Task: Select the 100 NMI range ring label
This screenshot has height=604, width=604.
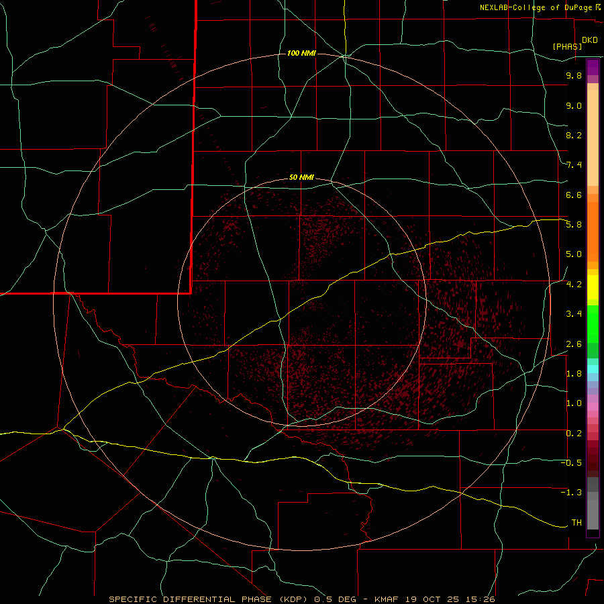Action: pyautogui.click(x=301, y=53)
